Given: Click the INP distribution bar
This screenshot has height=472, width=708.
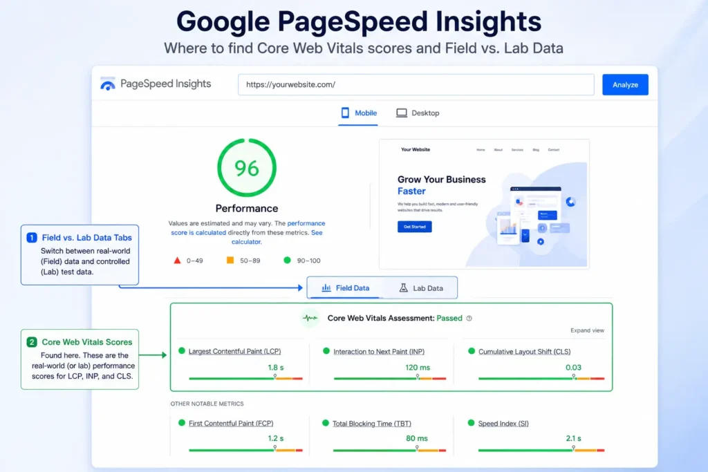Looking at the screenshot, I should [390, 378].
